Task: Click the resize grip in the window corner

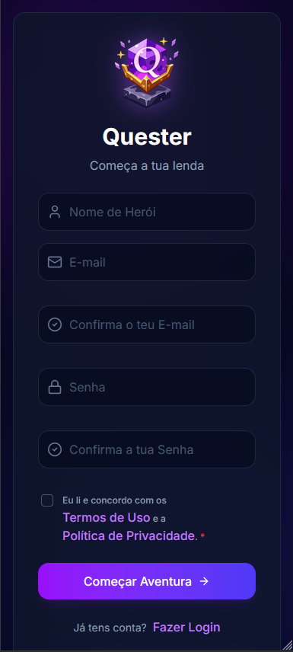Action: (x=288, y=646)
